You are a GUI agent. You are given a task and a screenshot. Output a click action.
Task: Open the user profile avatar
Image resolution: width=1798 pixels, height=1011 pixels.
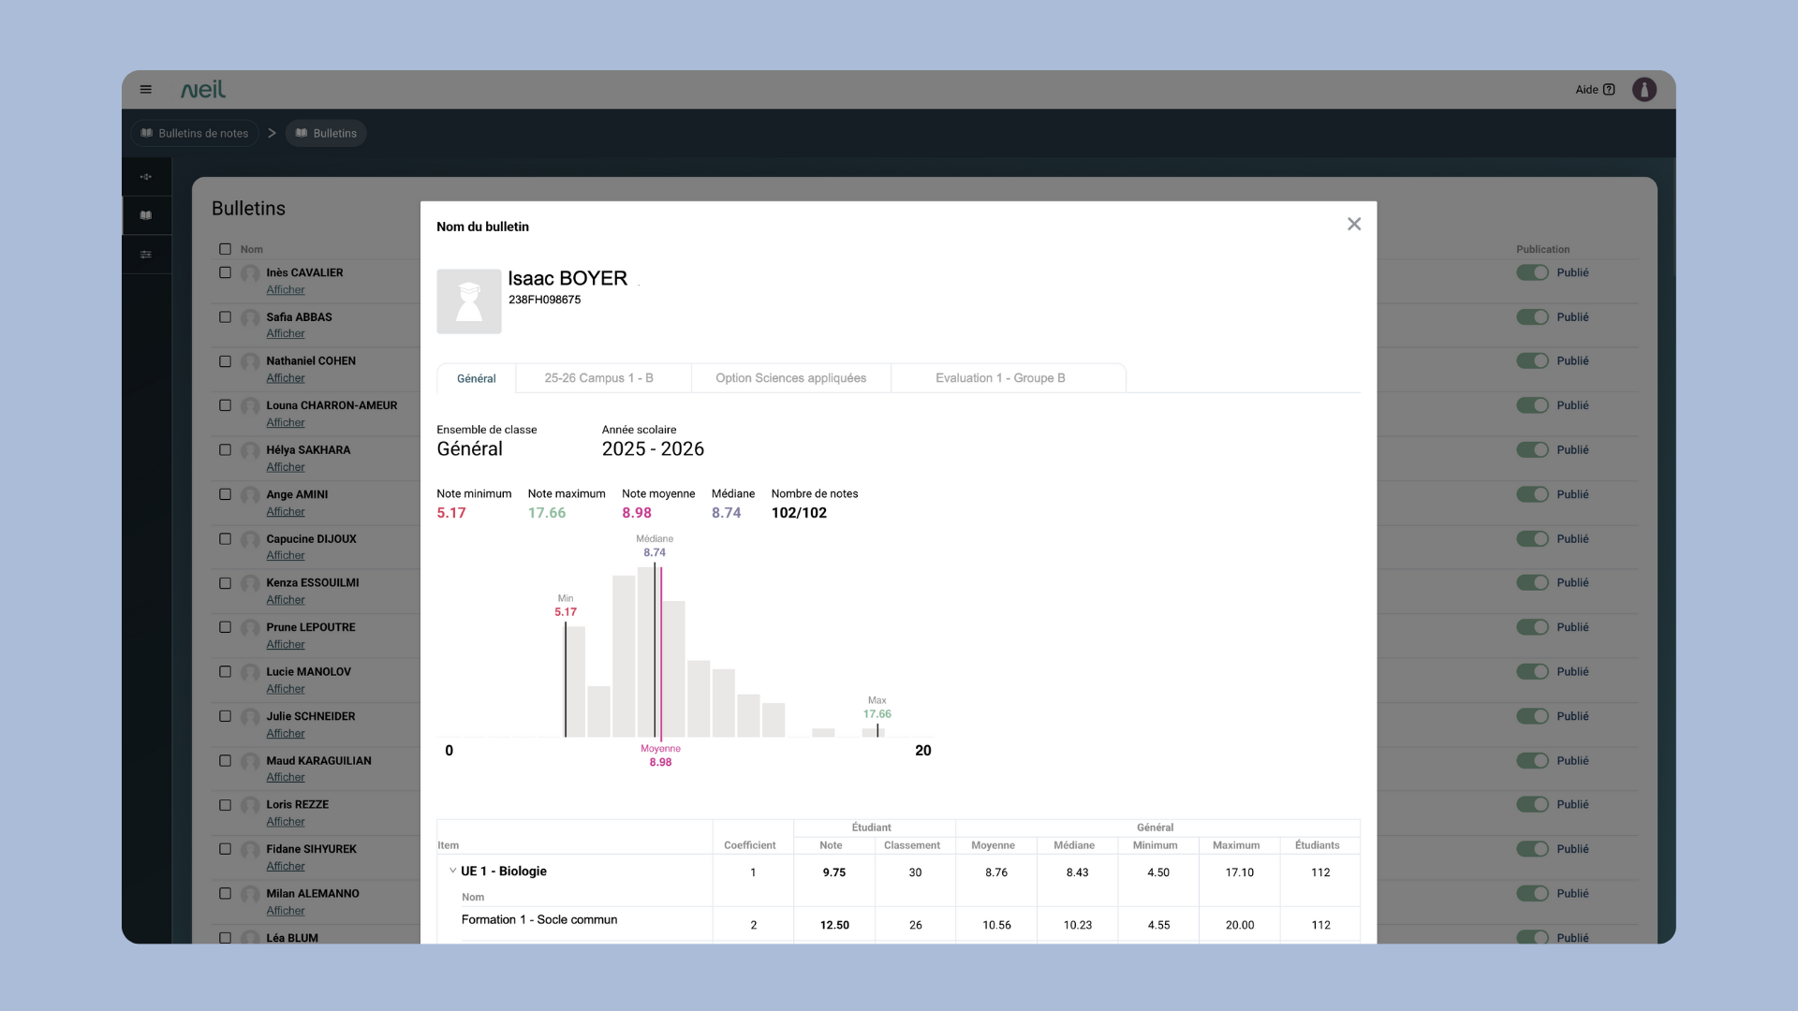pyautogui.click(x=1643, y=90)
